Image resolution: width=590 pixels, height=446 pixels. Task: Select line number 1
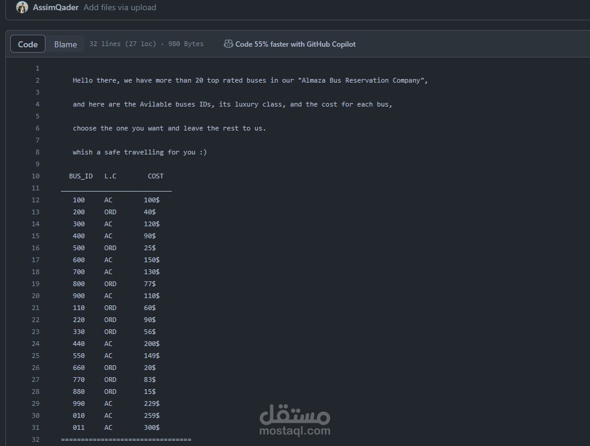(37, 68)
